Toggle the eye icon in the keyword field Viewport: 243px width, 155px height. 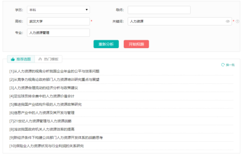point(228,21)
